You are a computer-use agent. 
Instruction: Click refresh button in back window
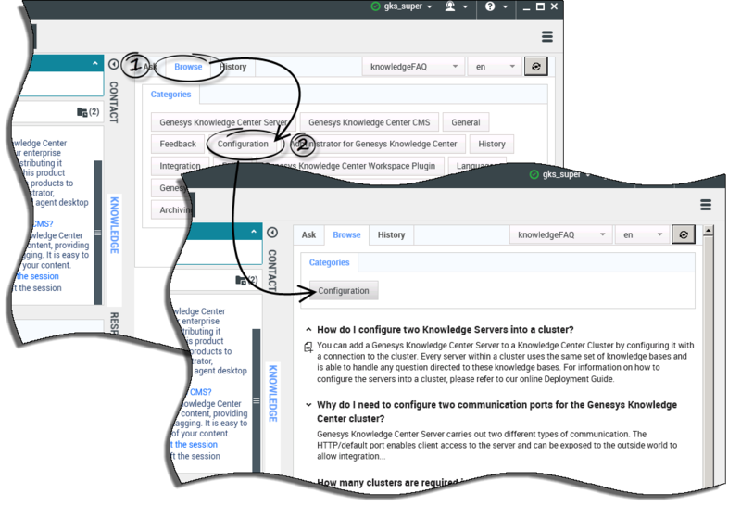536,67
